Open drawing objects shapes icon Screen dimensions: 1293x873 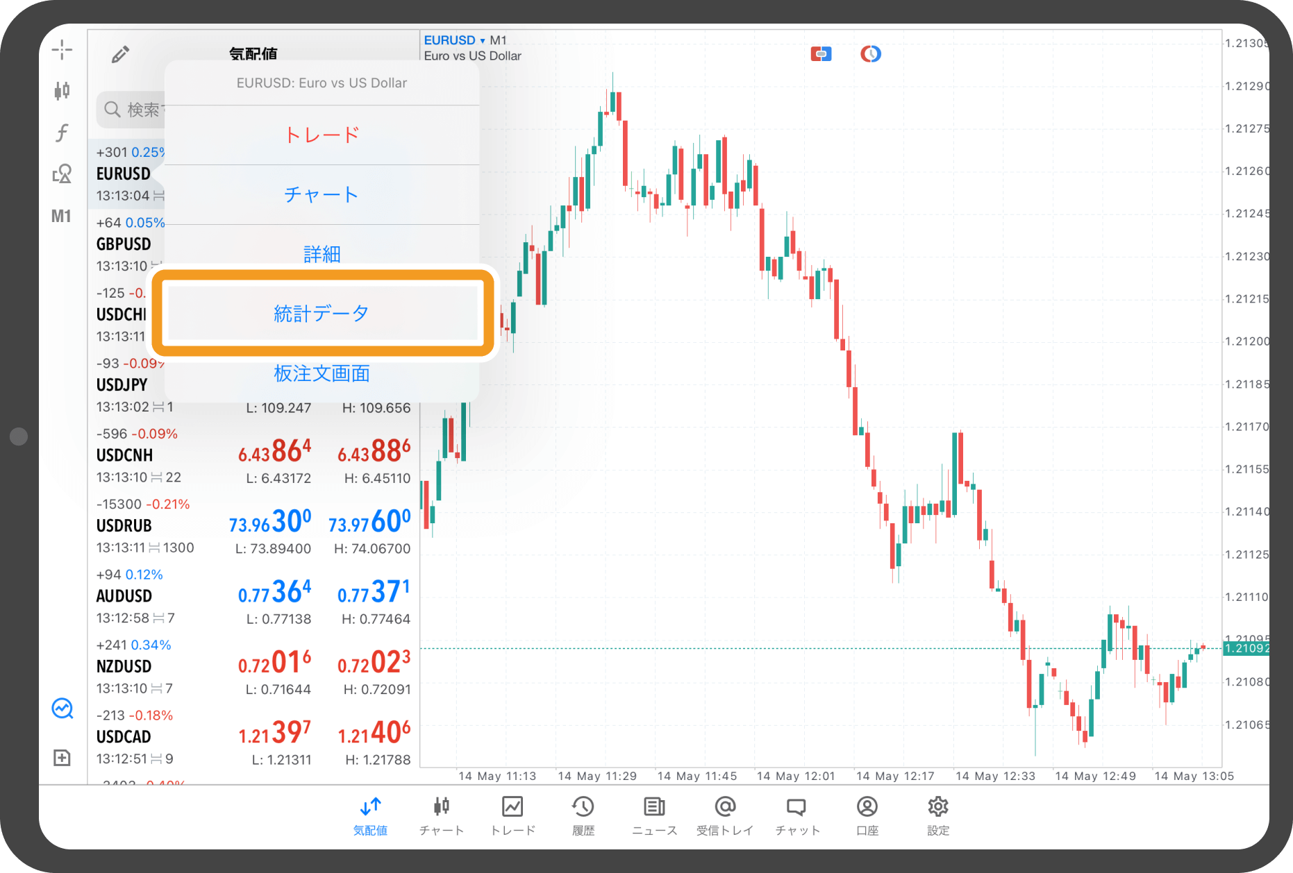point(62,173)
